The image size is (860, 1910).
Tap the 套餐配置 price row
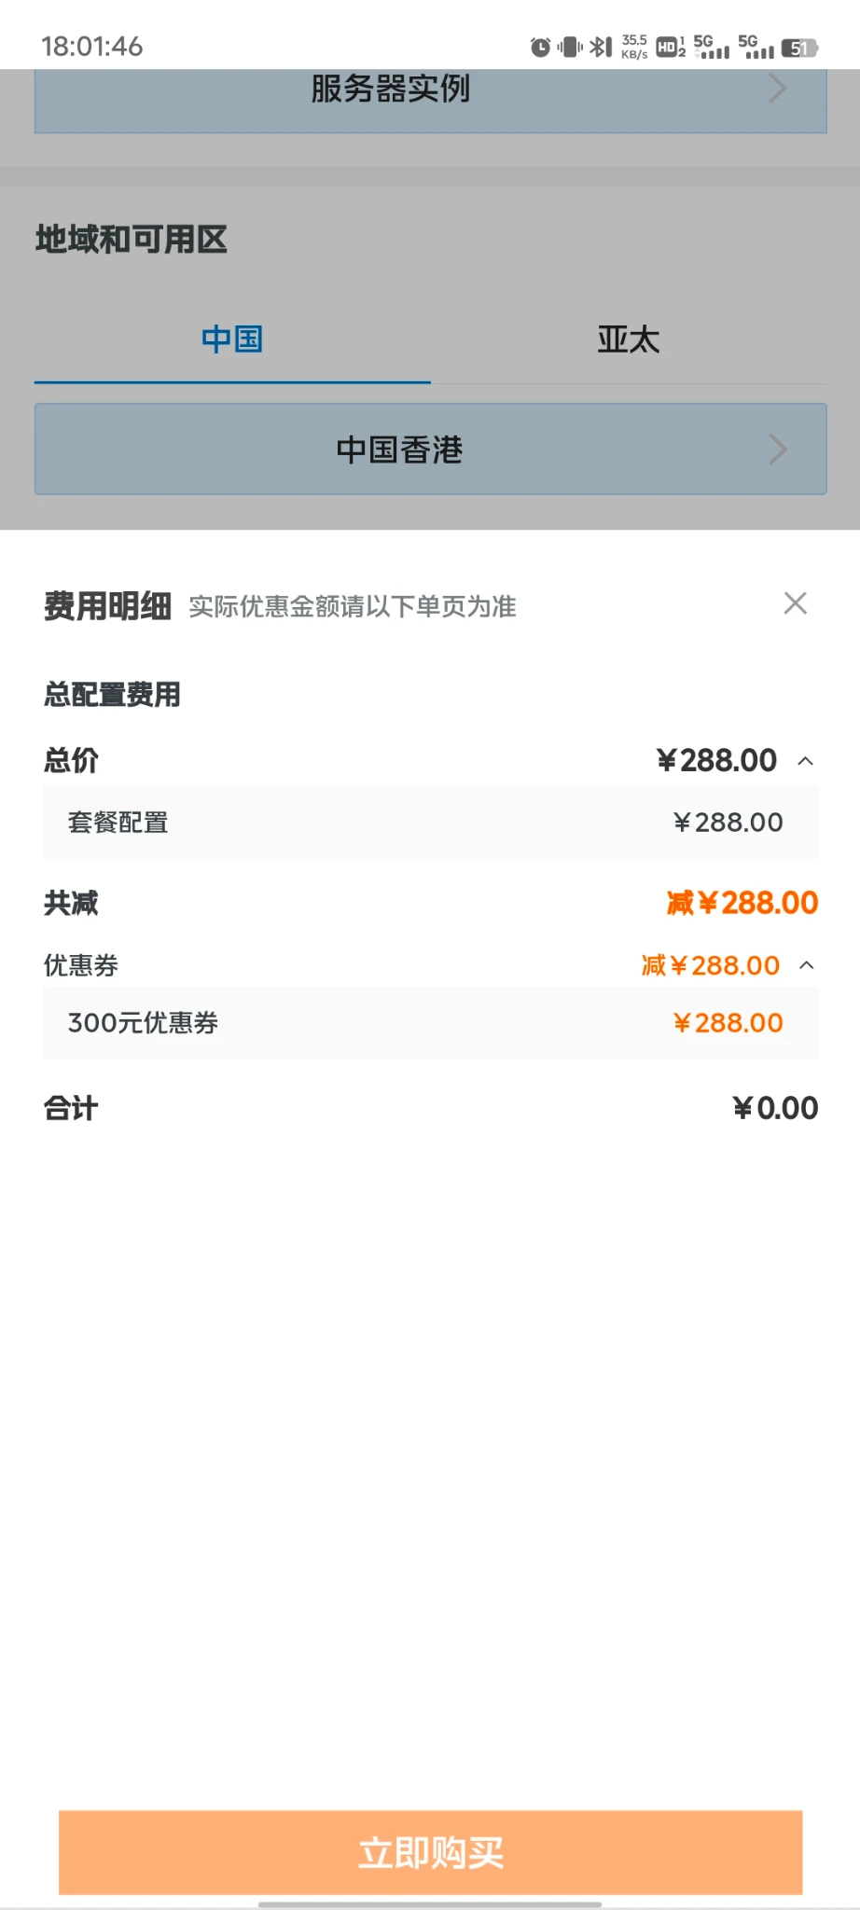(430, 823)
